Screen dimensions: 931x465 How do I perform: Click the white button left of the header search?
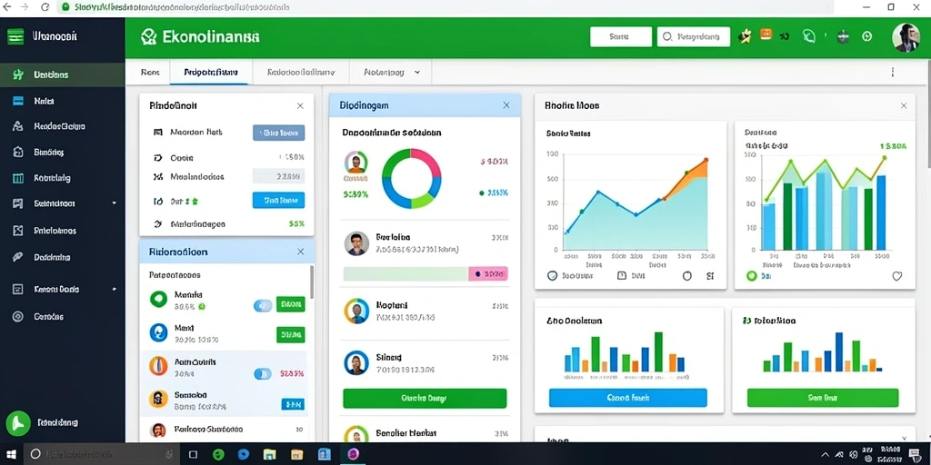(x=620, y=36)
